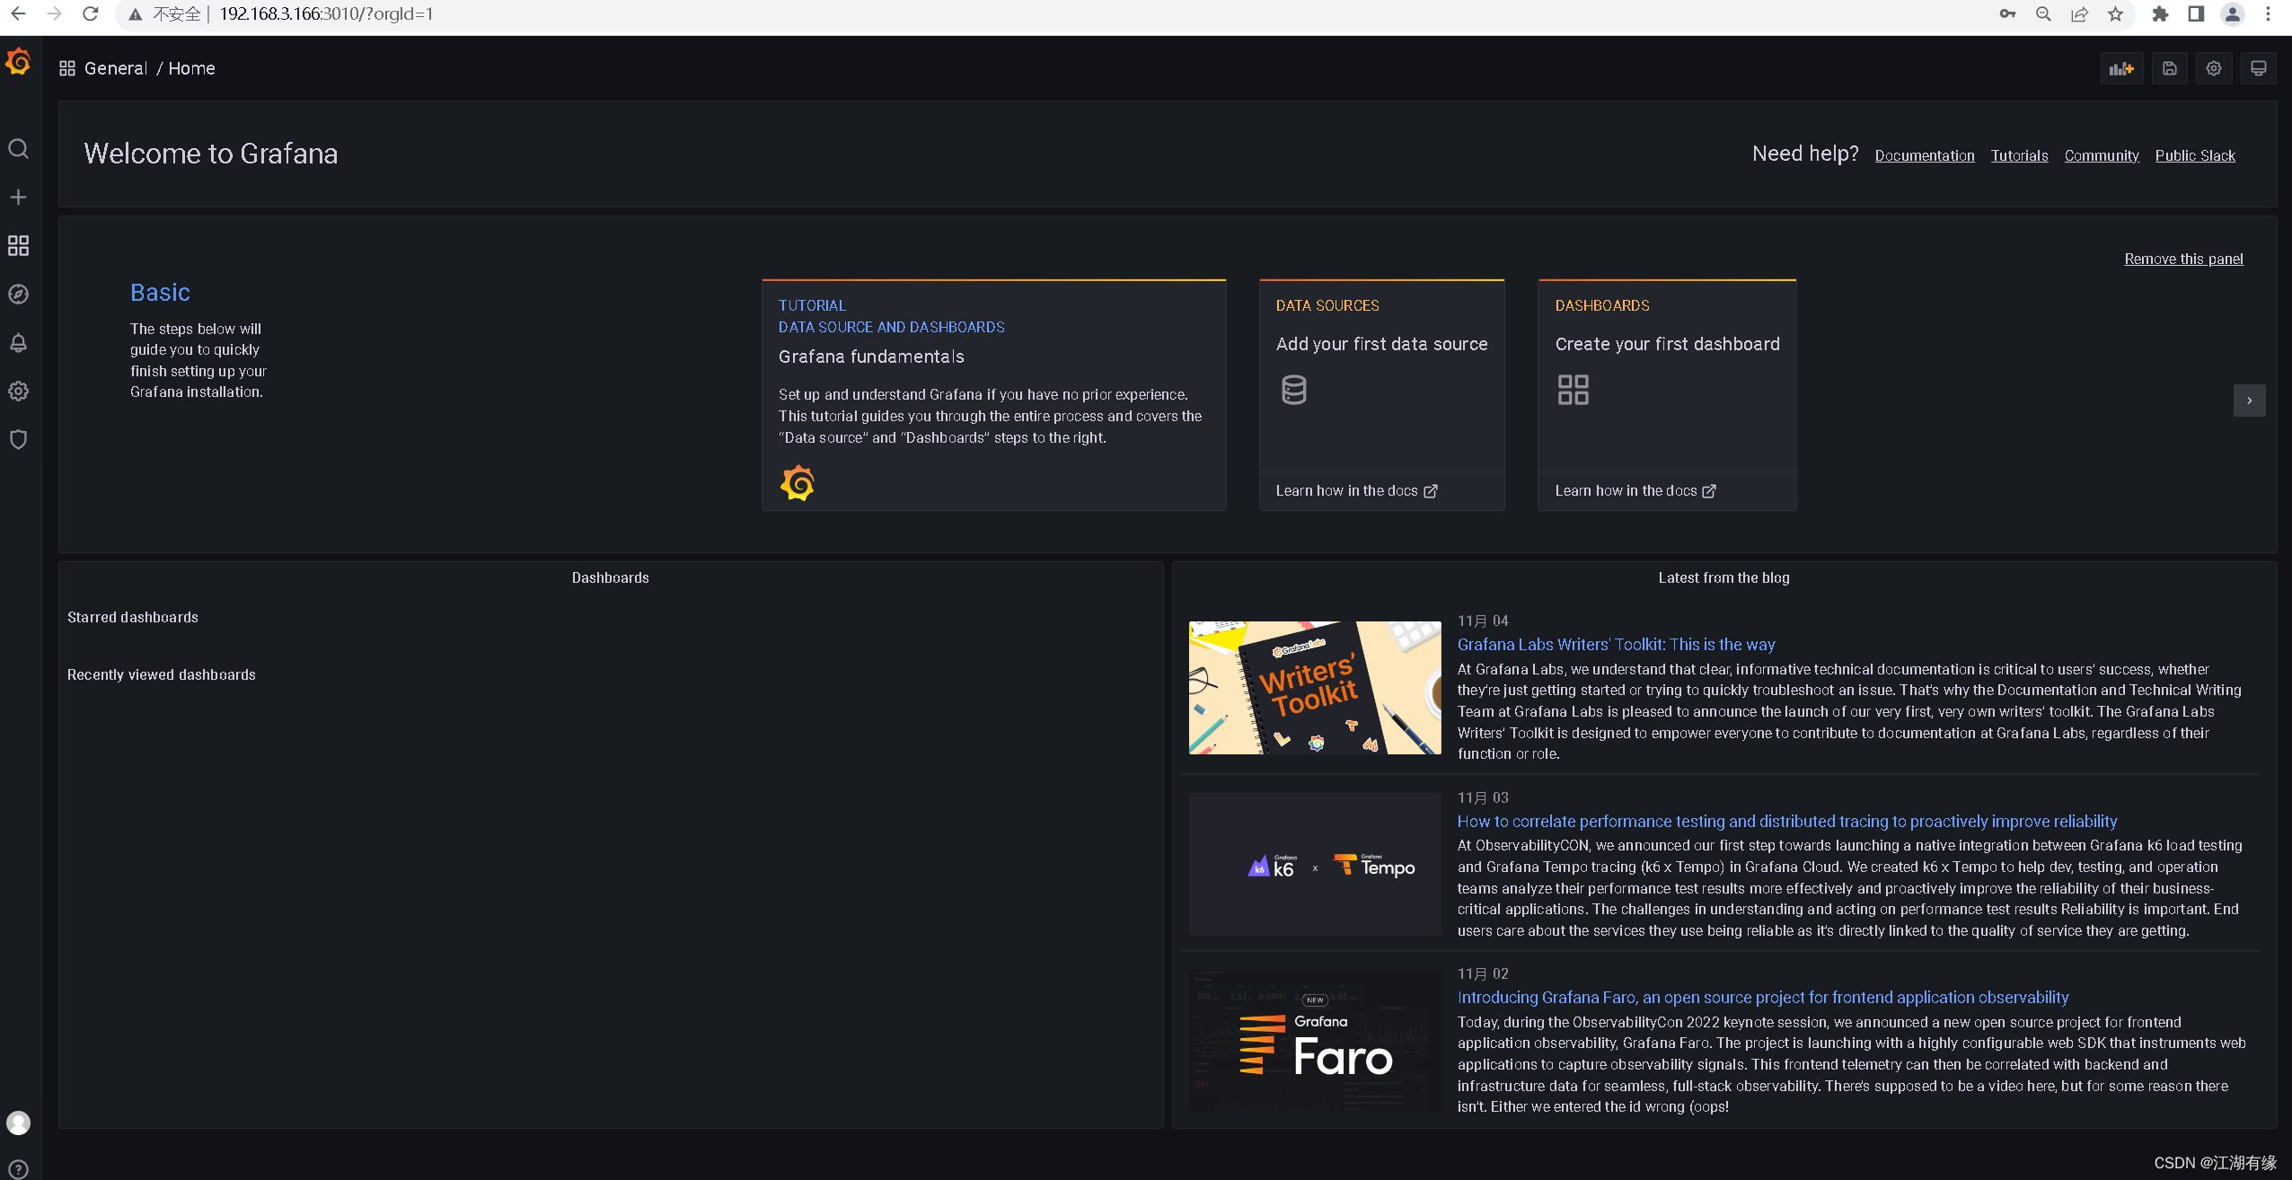The image size is (2292, 1180).
Task: Click the not secure warning icon
Action: coord(135,14)
